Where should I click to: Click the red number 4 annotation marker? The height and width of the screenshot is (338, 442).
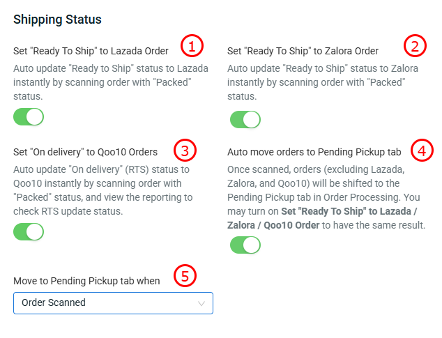click(x=421, y=150)
